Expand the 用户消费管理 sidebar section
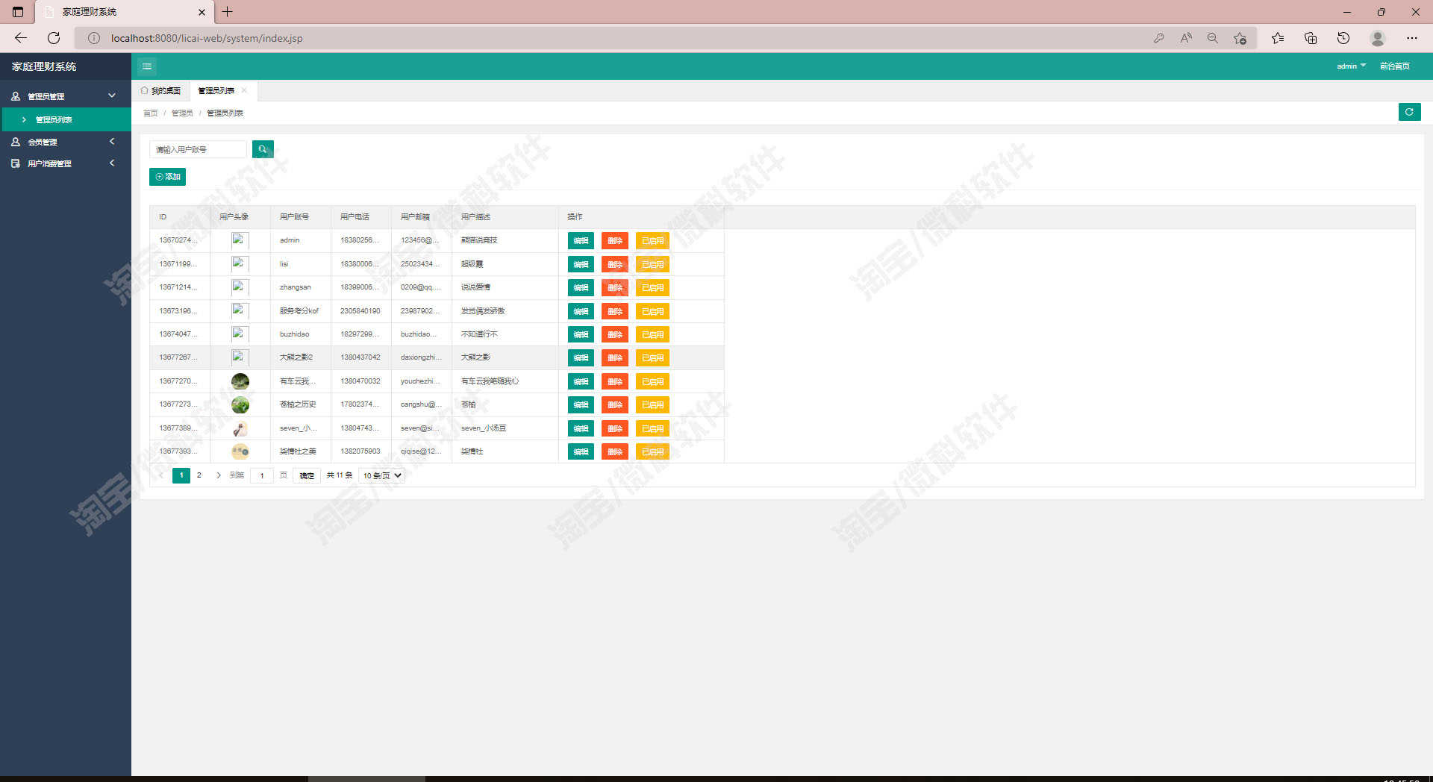This screenshot has height=782, width=1433. coord(112,163)
